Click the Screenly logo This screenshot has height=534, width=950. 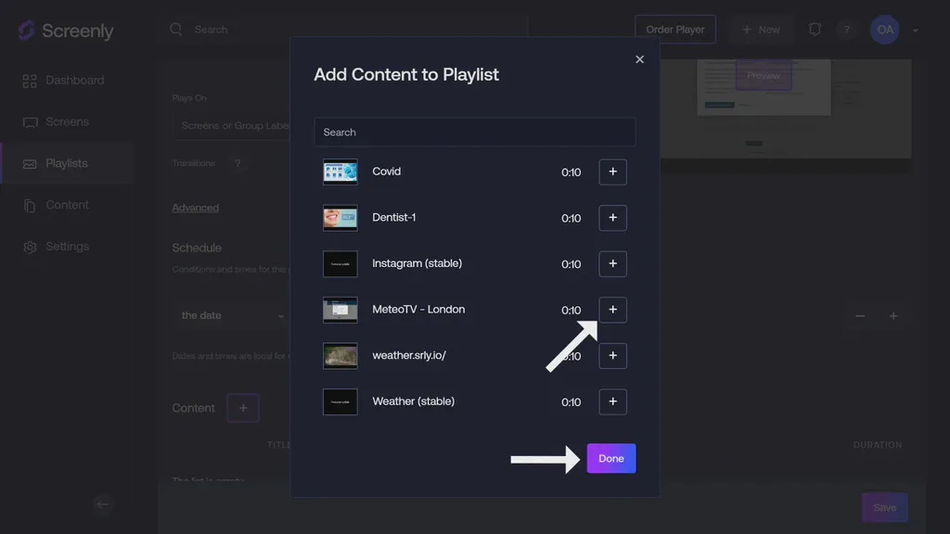(x=65, y=30)
